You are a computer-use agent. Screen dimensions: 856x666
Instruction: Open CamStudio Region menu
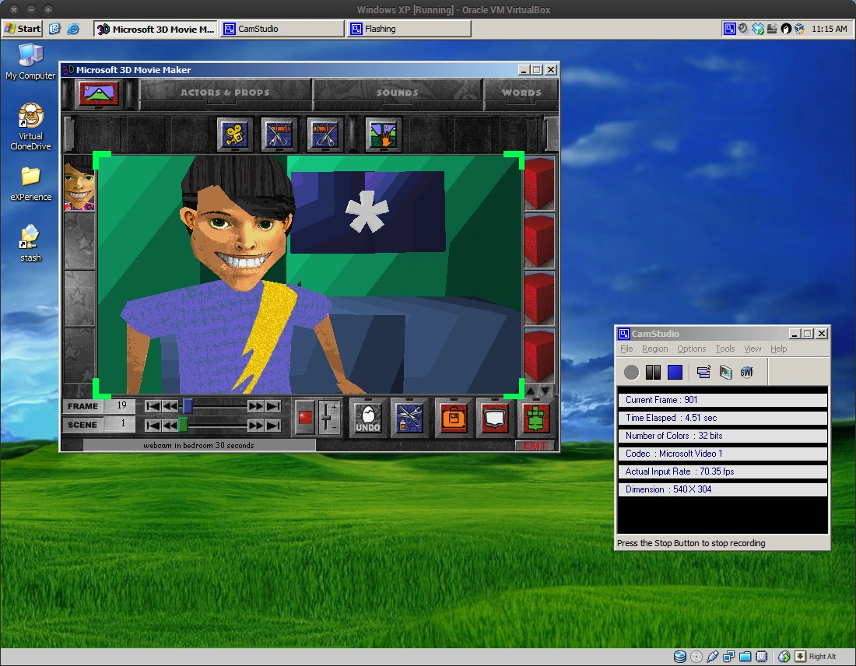[654, 349]
